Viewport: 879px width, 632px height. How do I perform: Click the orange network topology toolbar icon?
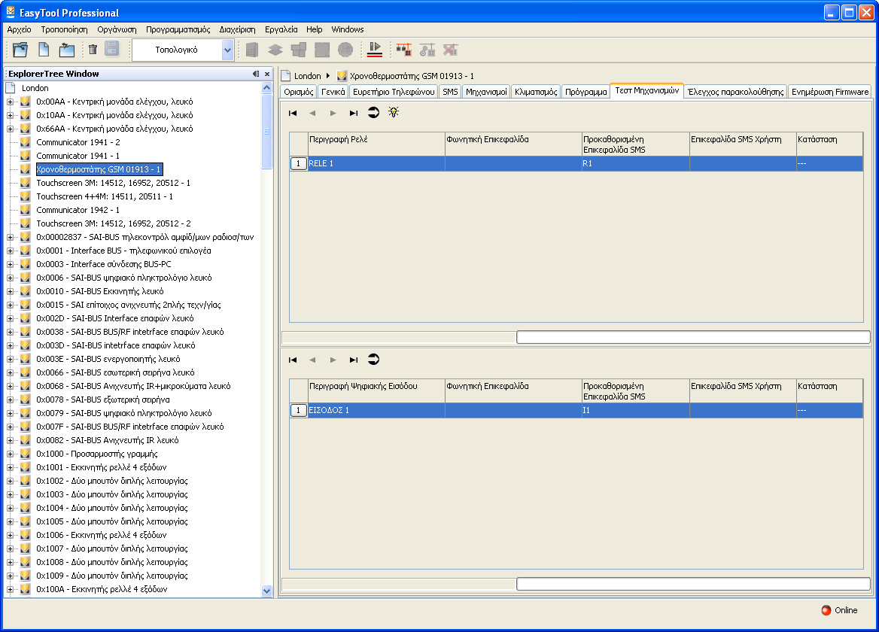point(403,50)
